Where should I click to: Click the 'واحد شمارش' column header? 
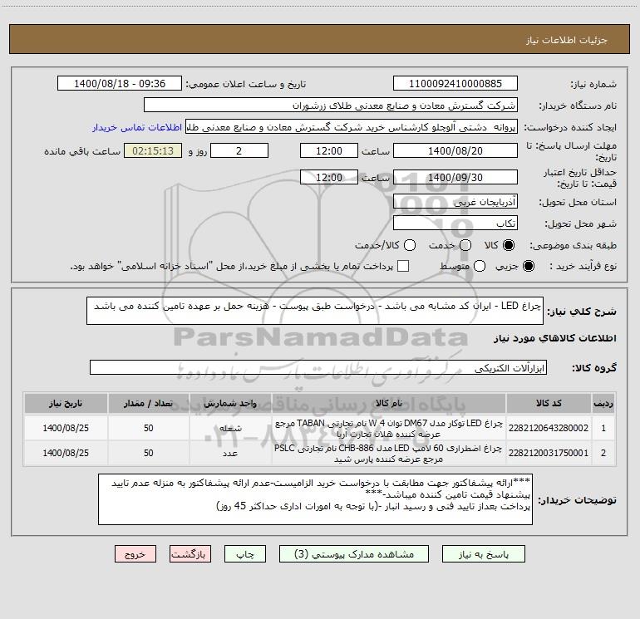coord(230,403)
